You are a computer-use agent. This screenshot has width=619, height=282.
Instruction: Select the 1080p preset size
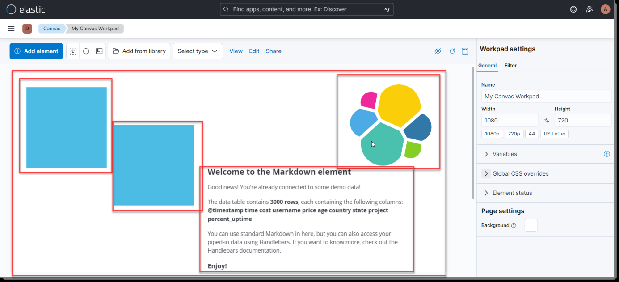click(492, 134)
